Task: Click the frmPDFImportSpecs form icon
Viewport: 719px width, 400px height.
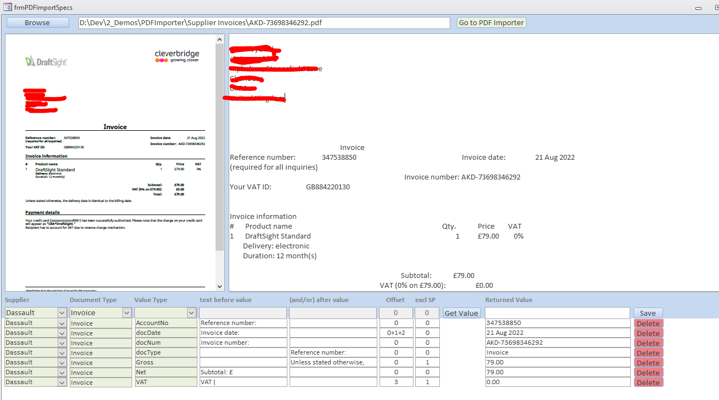Action: [x=8, y=7]
